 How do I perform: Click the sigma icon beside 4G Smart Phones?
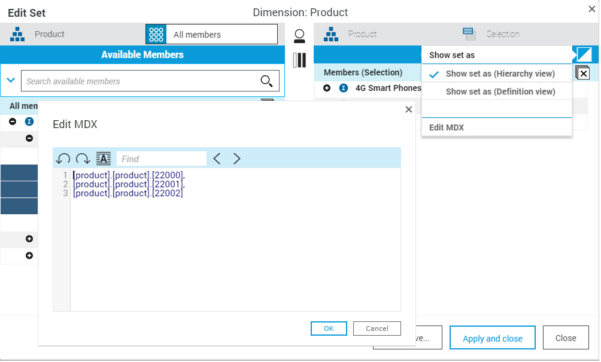tap(344, 88)
